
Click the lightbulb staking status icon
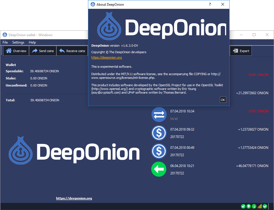[x=248, y=206]
